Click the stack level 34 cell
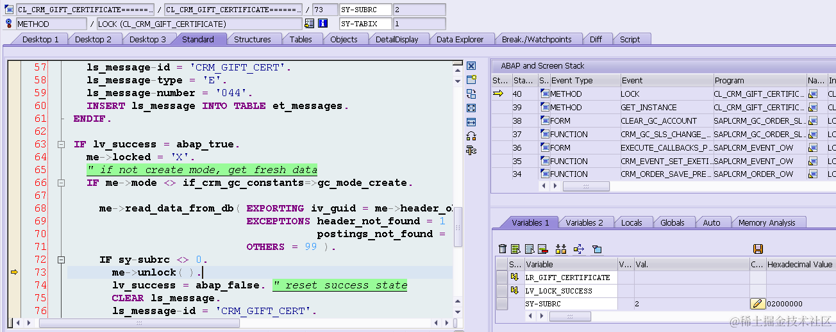 [x=524, y=174]
